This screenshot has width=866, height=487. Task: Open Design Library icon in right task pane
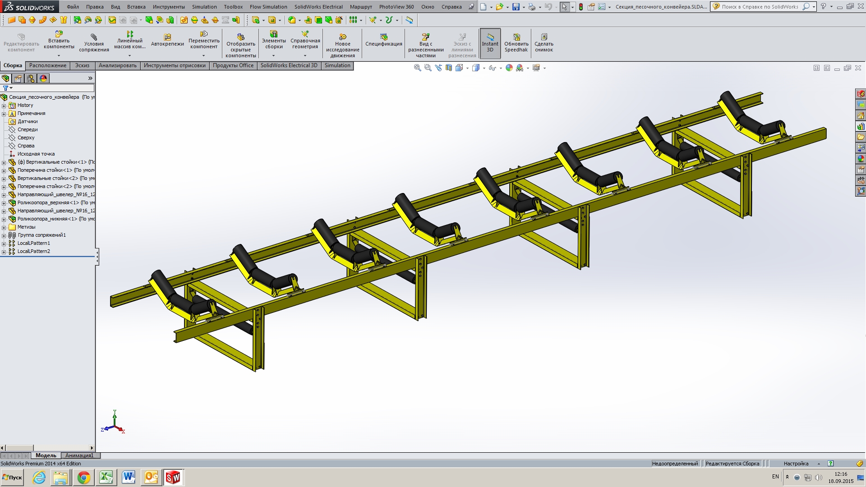(861, 126)
